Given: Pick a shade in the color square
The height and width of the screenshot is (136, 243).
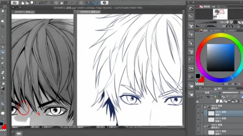Looking at the screenshot, I should click(221, 58).
